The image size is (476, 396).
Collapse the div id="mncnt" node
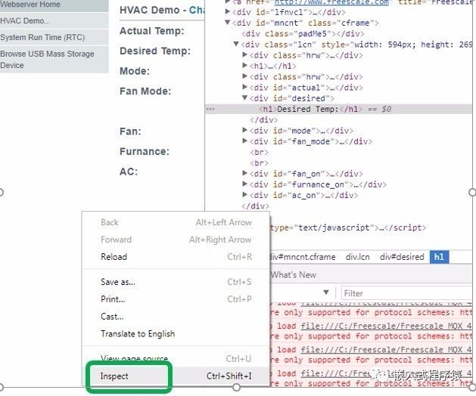[227, 22]
